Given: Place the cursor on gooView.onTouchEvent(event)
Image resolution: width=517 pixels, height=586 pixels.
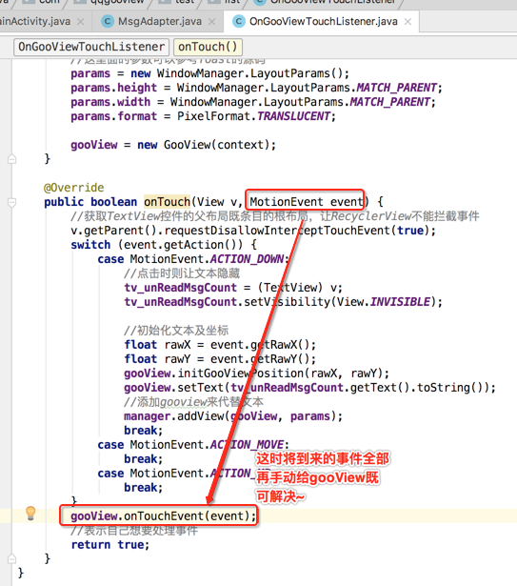Looking at the screenshot, I should tap(163, 516).
